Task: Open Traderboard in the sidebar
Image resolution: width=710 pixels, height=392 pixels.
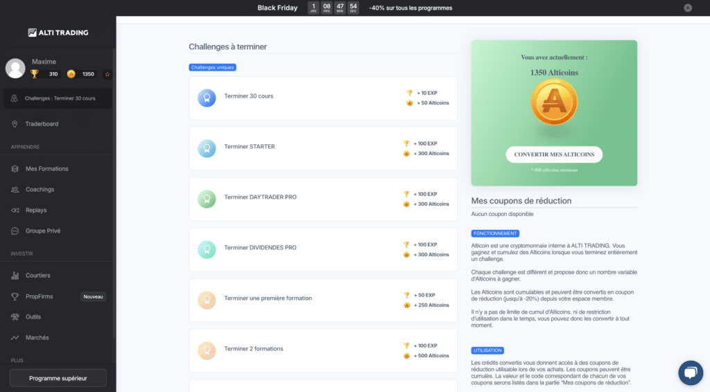Action: tap(42, 124)
